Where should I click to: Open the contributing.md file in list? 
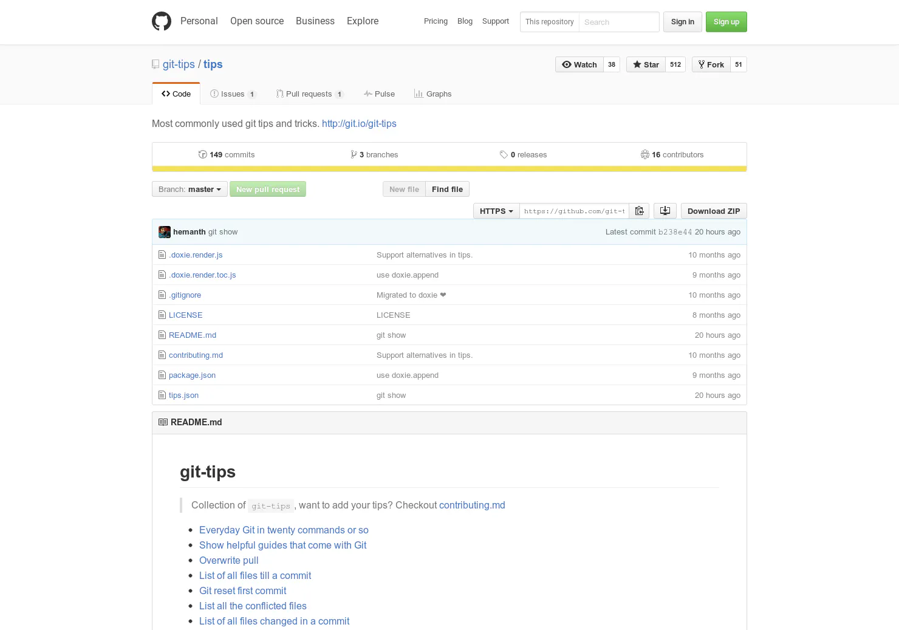pos(196,355)
